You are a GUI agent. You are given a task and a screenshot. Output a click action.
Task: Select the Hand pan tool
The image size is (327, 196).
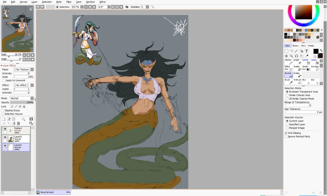(x=301, y=56)
